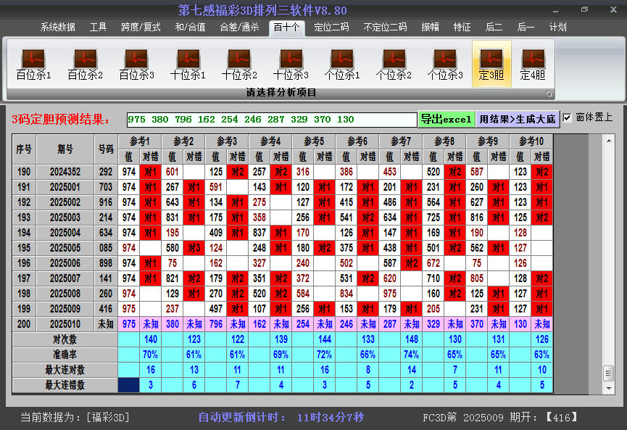Toggle the 窗体置上 checkbox

click(567, 117)
